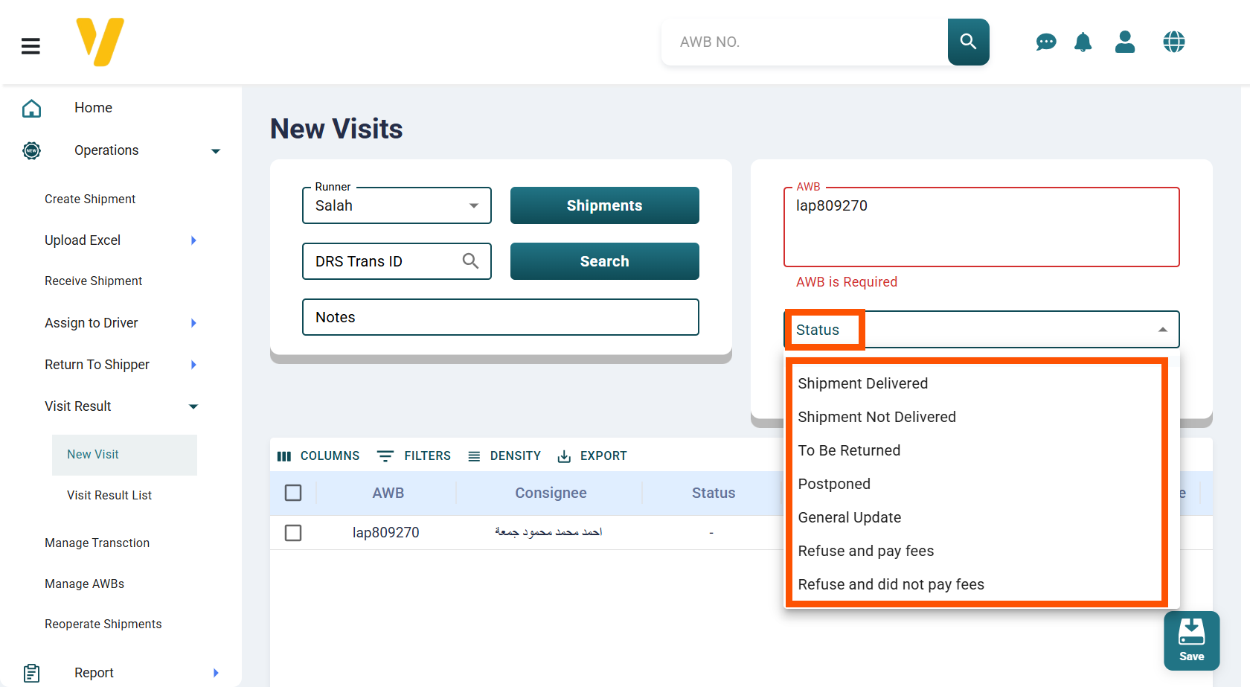Collapse the Status dropdown arrow
Image resolution: width=1250 pixels, height=687 pixels.
pyautogui.click(x=1162, y=330)
